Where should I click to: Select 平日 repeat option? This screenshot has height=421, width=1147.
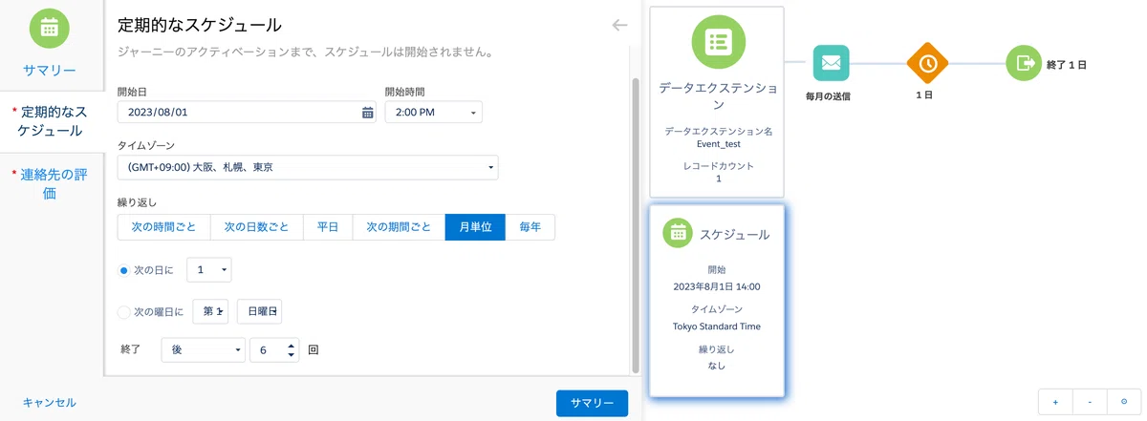[328, 227]
